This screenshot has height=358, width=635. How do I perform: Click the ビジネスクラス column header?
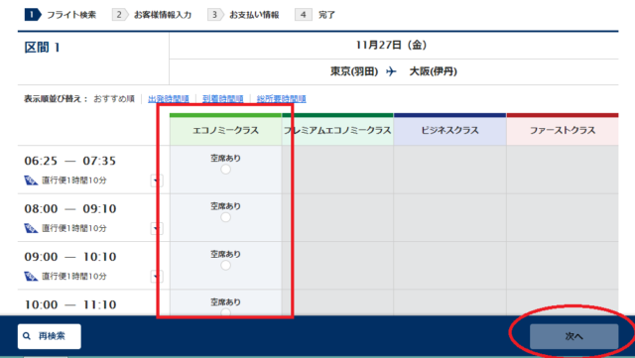pyautogui.click(x=449, y=130)
